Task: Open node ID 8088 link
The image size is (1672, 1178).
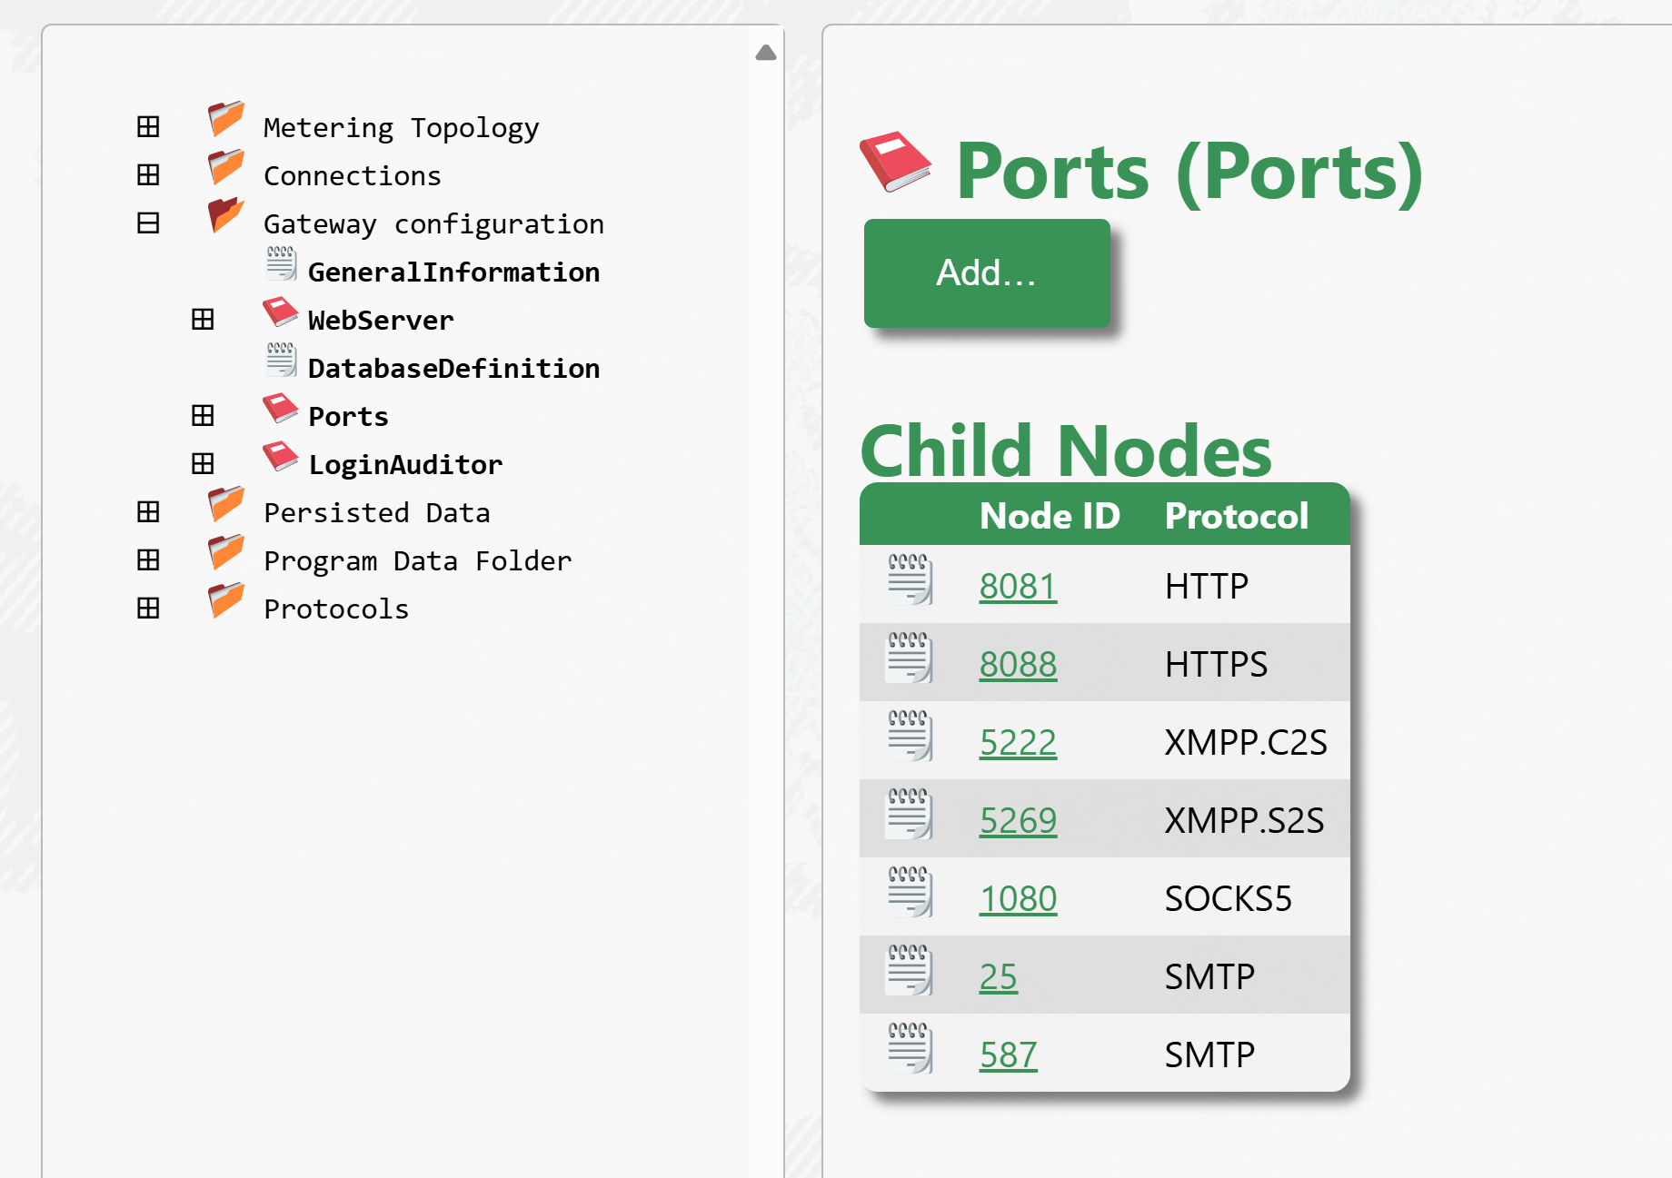Action: [x=1018, y=665]
